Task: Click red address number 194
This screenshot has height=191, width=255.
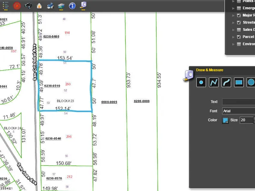Action: [x=67, y=33]
